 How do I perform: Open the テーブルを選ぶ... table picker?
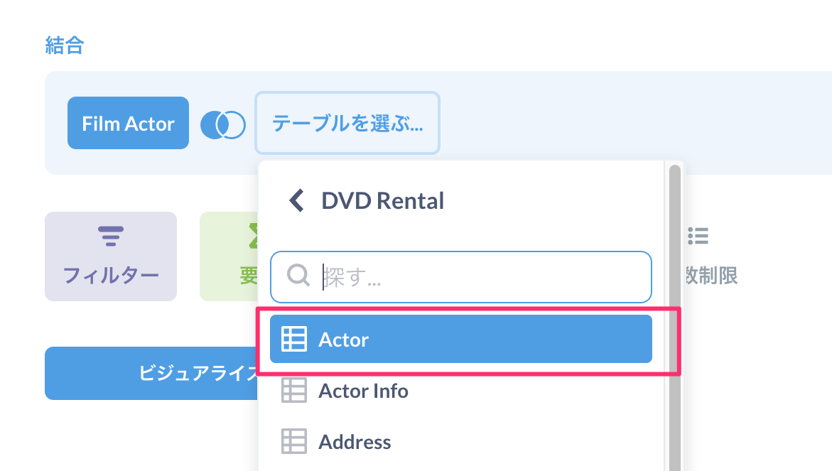click(347, 124)
